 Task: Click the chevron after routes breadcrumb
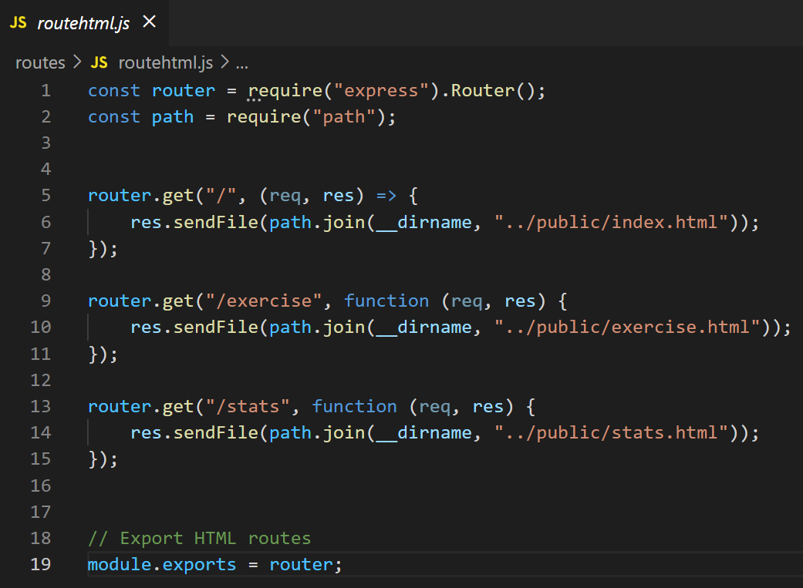point(77,62)
